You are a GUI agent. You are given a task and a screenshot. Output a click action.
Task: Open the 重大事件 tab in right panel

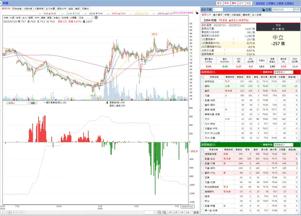218,15
